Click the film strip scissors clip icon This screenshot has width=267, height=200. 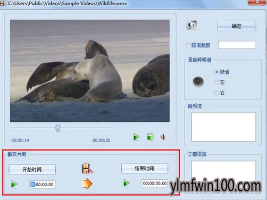pyautogui.click(x=87, y=169)
